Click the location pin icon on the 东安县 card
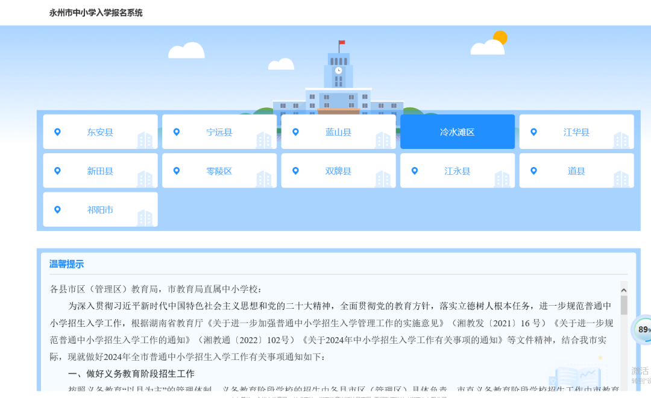 tap(58, 131)
